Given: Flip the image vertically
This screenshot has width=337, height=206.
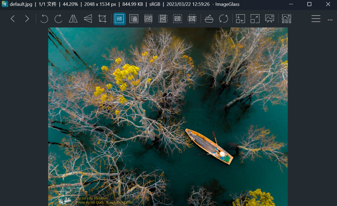Looking at the screenshot, I should point(88,19).
